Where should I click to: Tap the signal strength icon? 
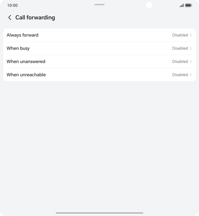(181, 5)
